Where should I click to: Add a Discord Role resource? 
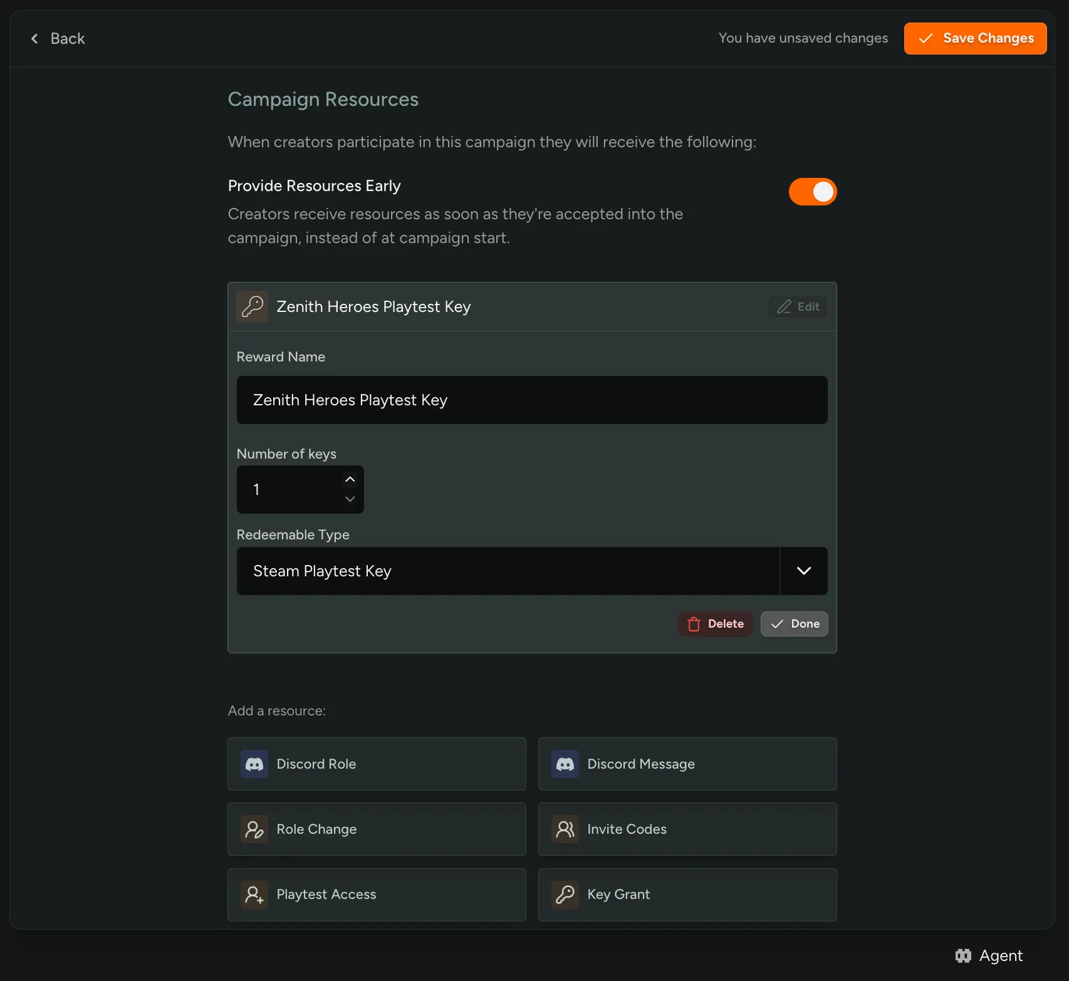tap(377, 764)
